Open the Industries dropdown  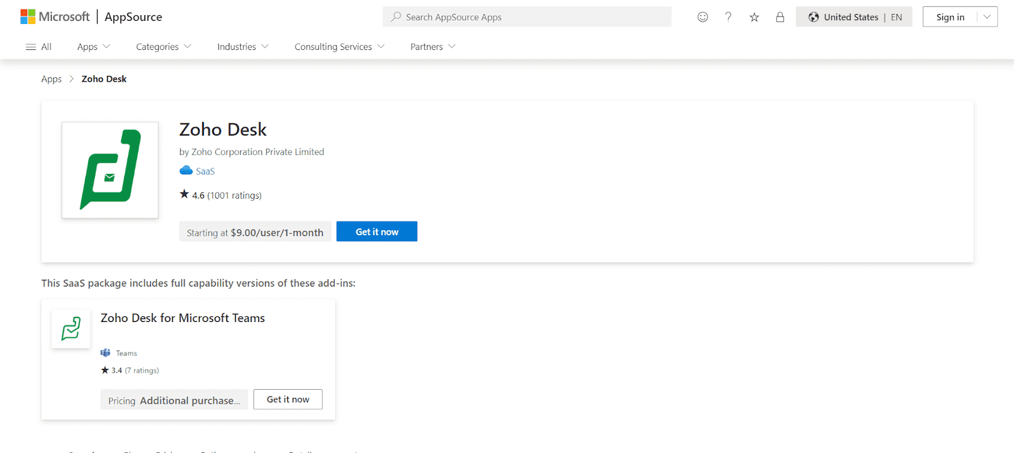click(x=242, y=47)
